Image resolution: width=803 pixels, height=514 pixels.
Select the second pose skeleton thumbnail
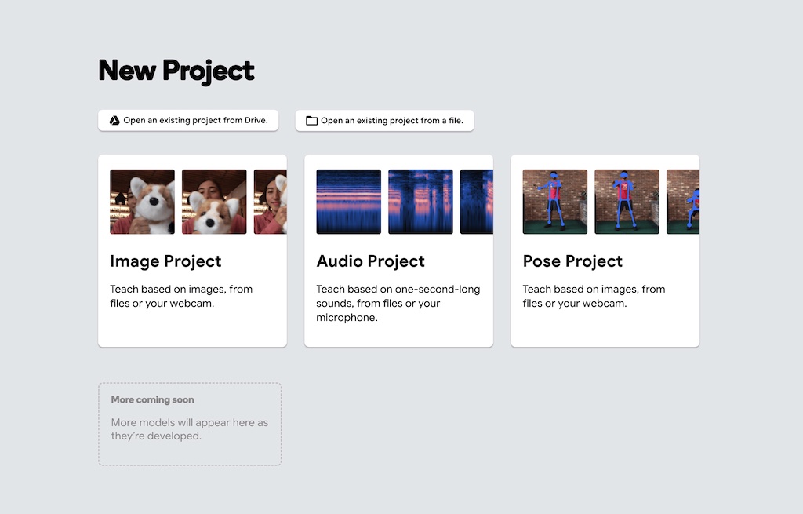(627, 202)
